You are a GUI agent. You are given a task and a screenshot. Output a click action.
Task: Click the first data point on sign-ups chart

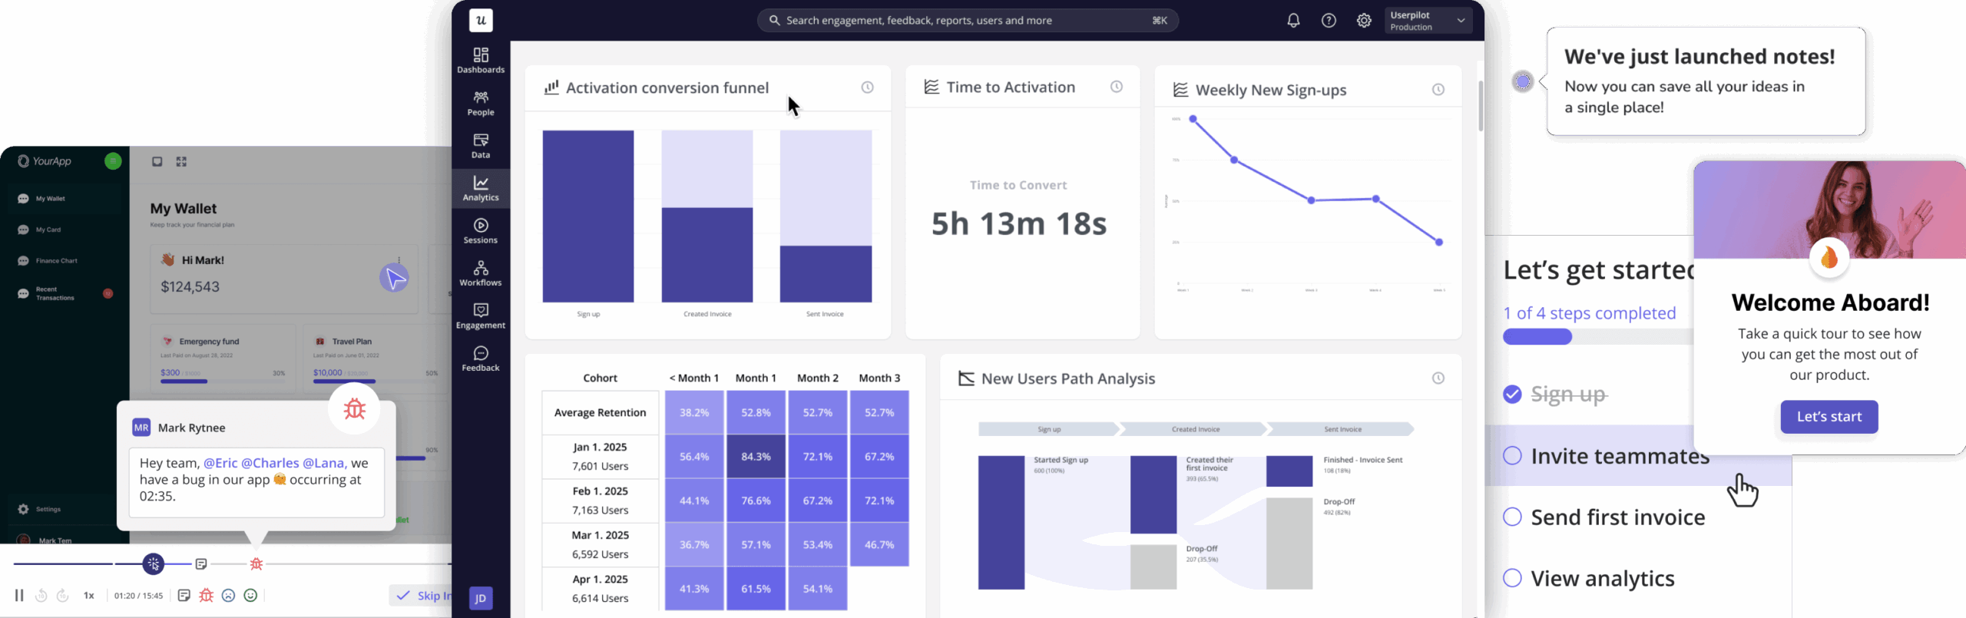(1193, 119)
